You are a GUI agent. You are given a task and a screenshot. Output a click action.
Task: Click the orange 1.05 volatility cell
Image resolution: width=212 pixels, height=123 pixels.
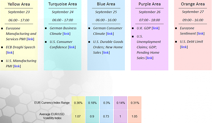135,117
